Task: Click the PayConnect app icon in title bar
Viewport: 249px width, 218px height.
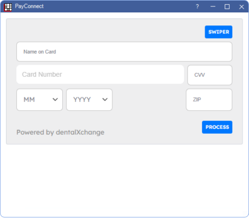Action: 8,7
